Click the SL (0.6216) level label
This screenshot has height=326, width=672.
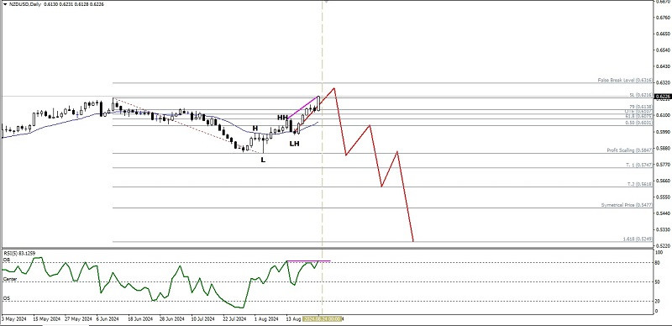(641, 95)
